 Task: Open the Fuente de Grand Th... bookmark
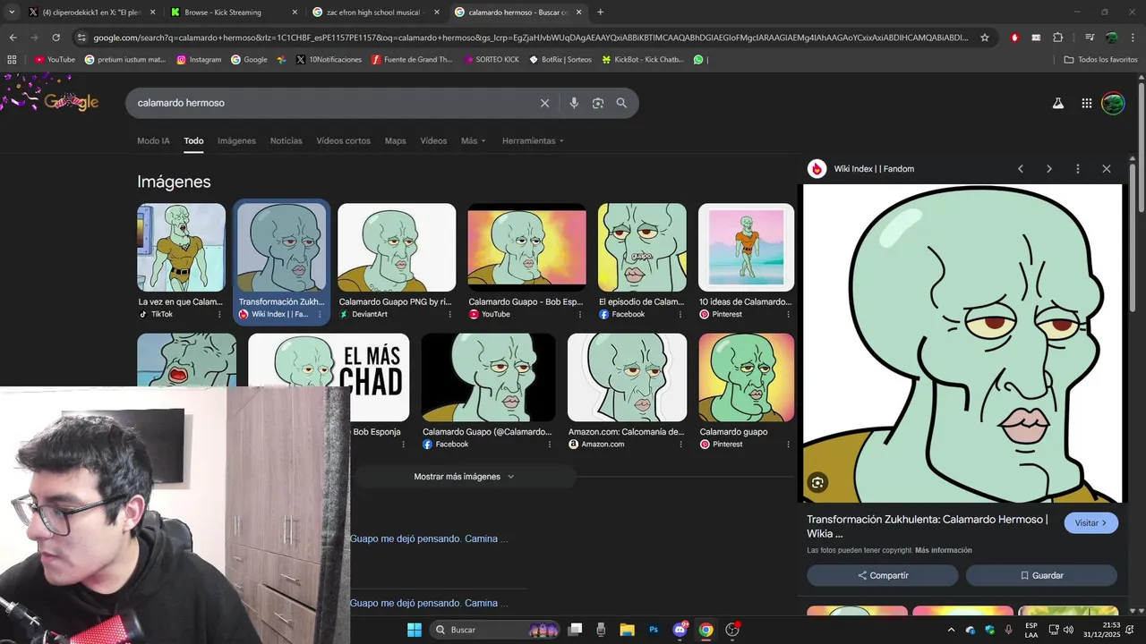point(412,60)
